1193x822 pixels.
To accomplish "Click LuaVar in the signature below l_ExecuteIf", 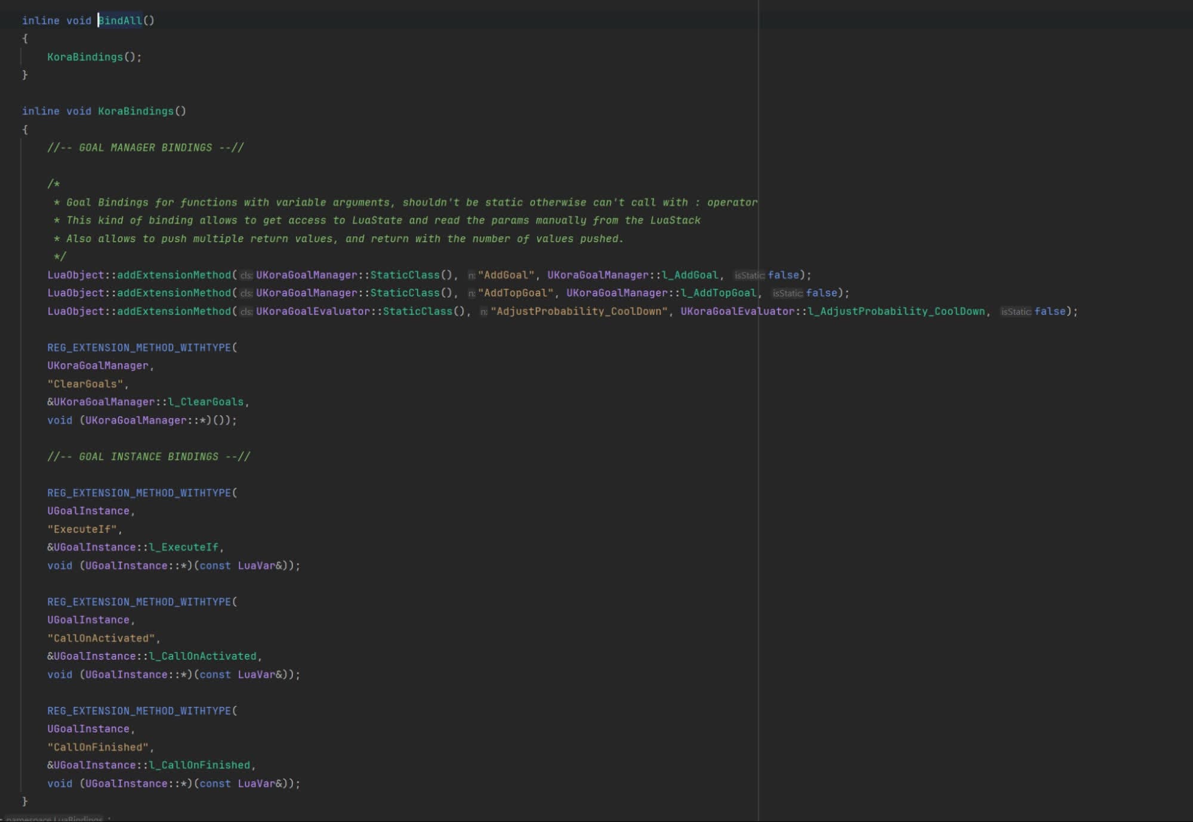I will pos(257,565).
